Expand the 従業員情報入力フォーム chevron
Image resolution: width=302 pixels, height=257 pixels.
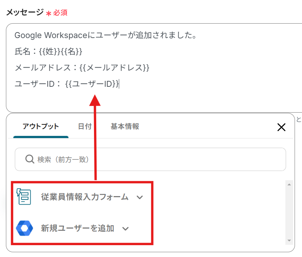[140, 197]
